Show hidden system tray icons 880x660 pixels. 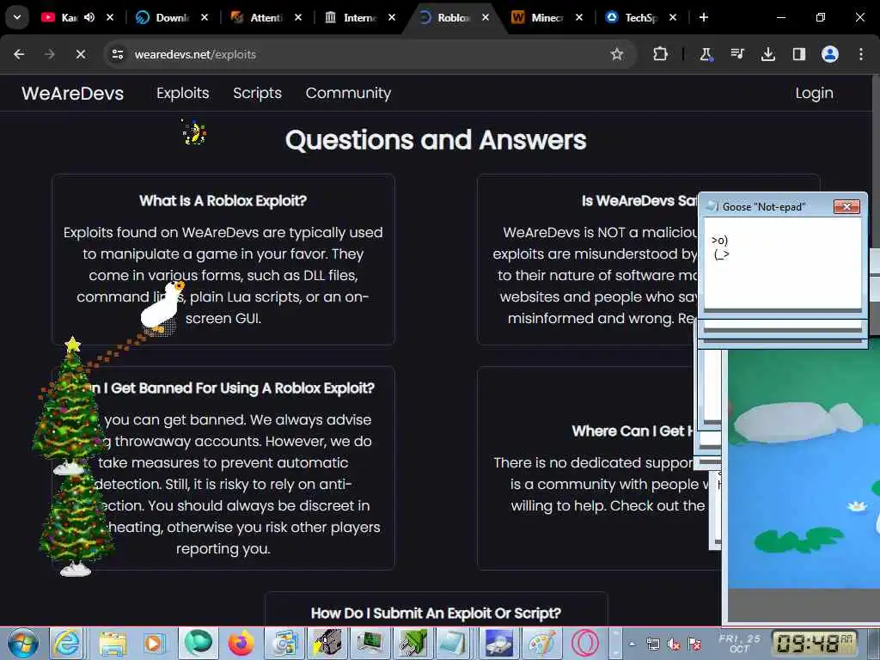tap(632, 644)
